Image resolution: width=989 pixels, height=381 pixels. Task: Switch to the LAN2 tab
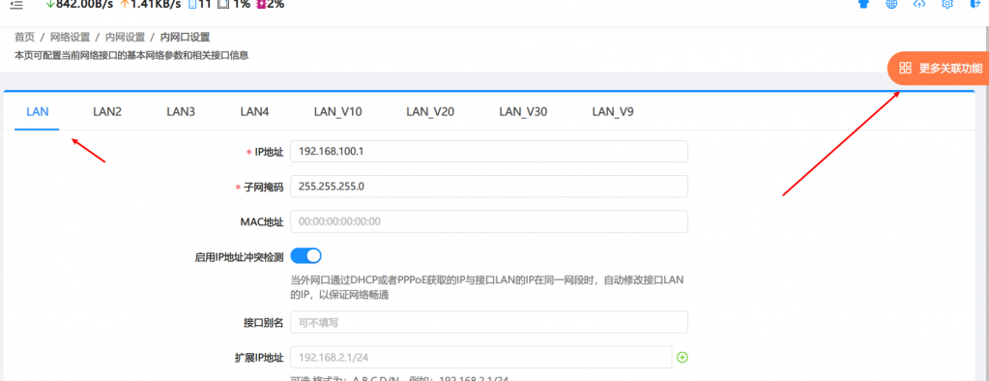107,111
